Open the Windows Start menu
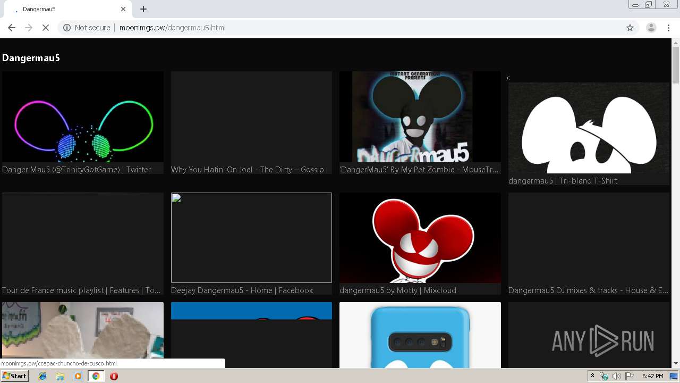The image size is (680, 383). (14, 376)
